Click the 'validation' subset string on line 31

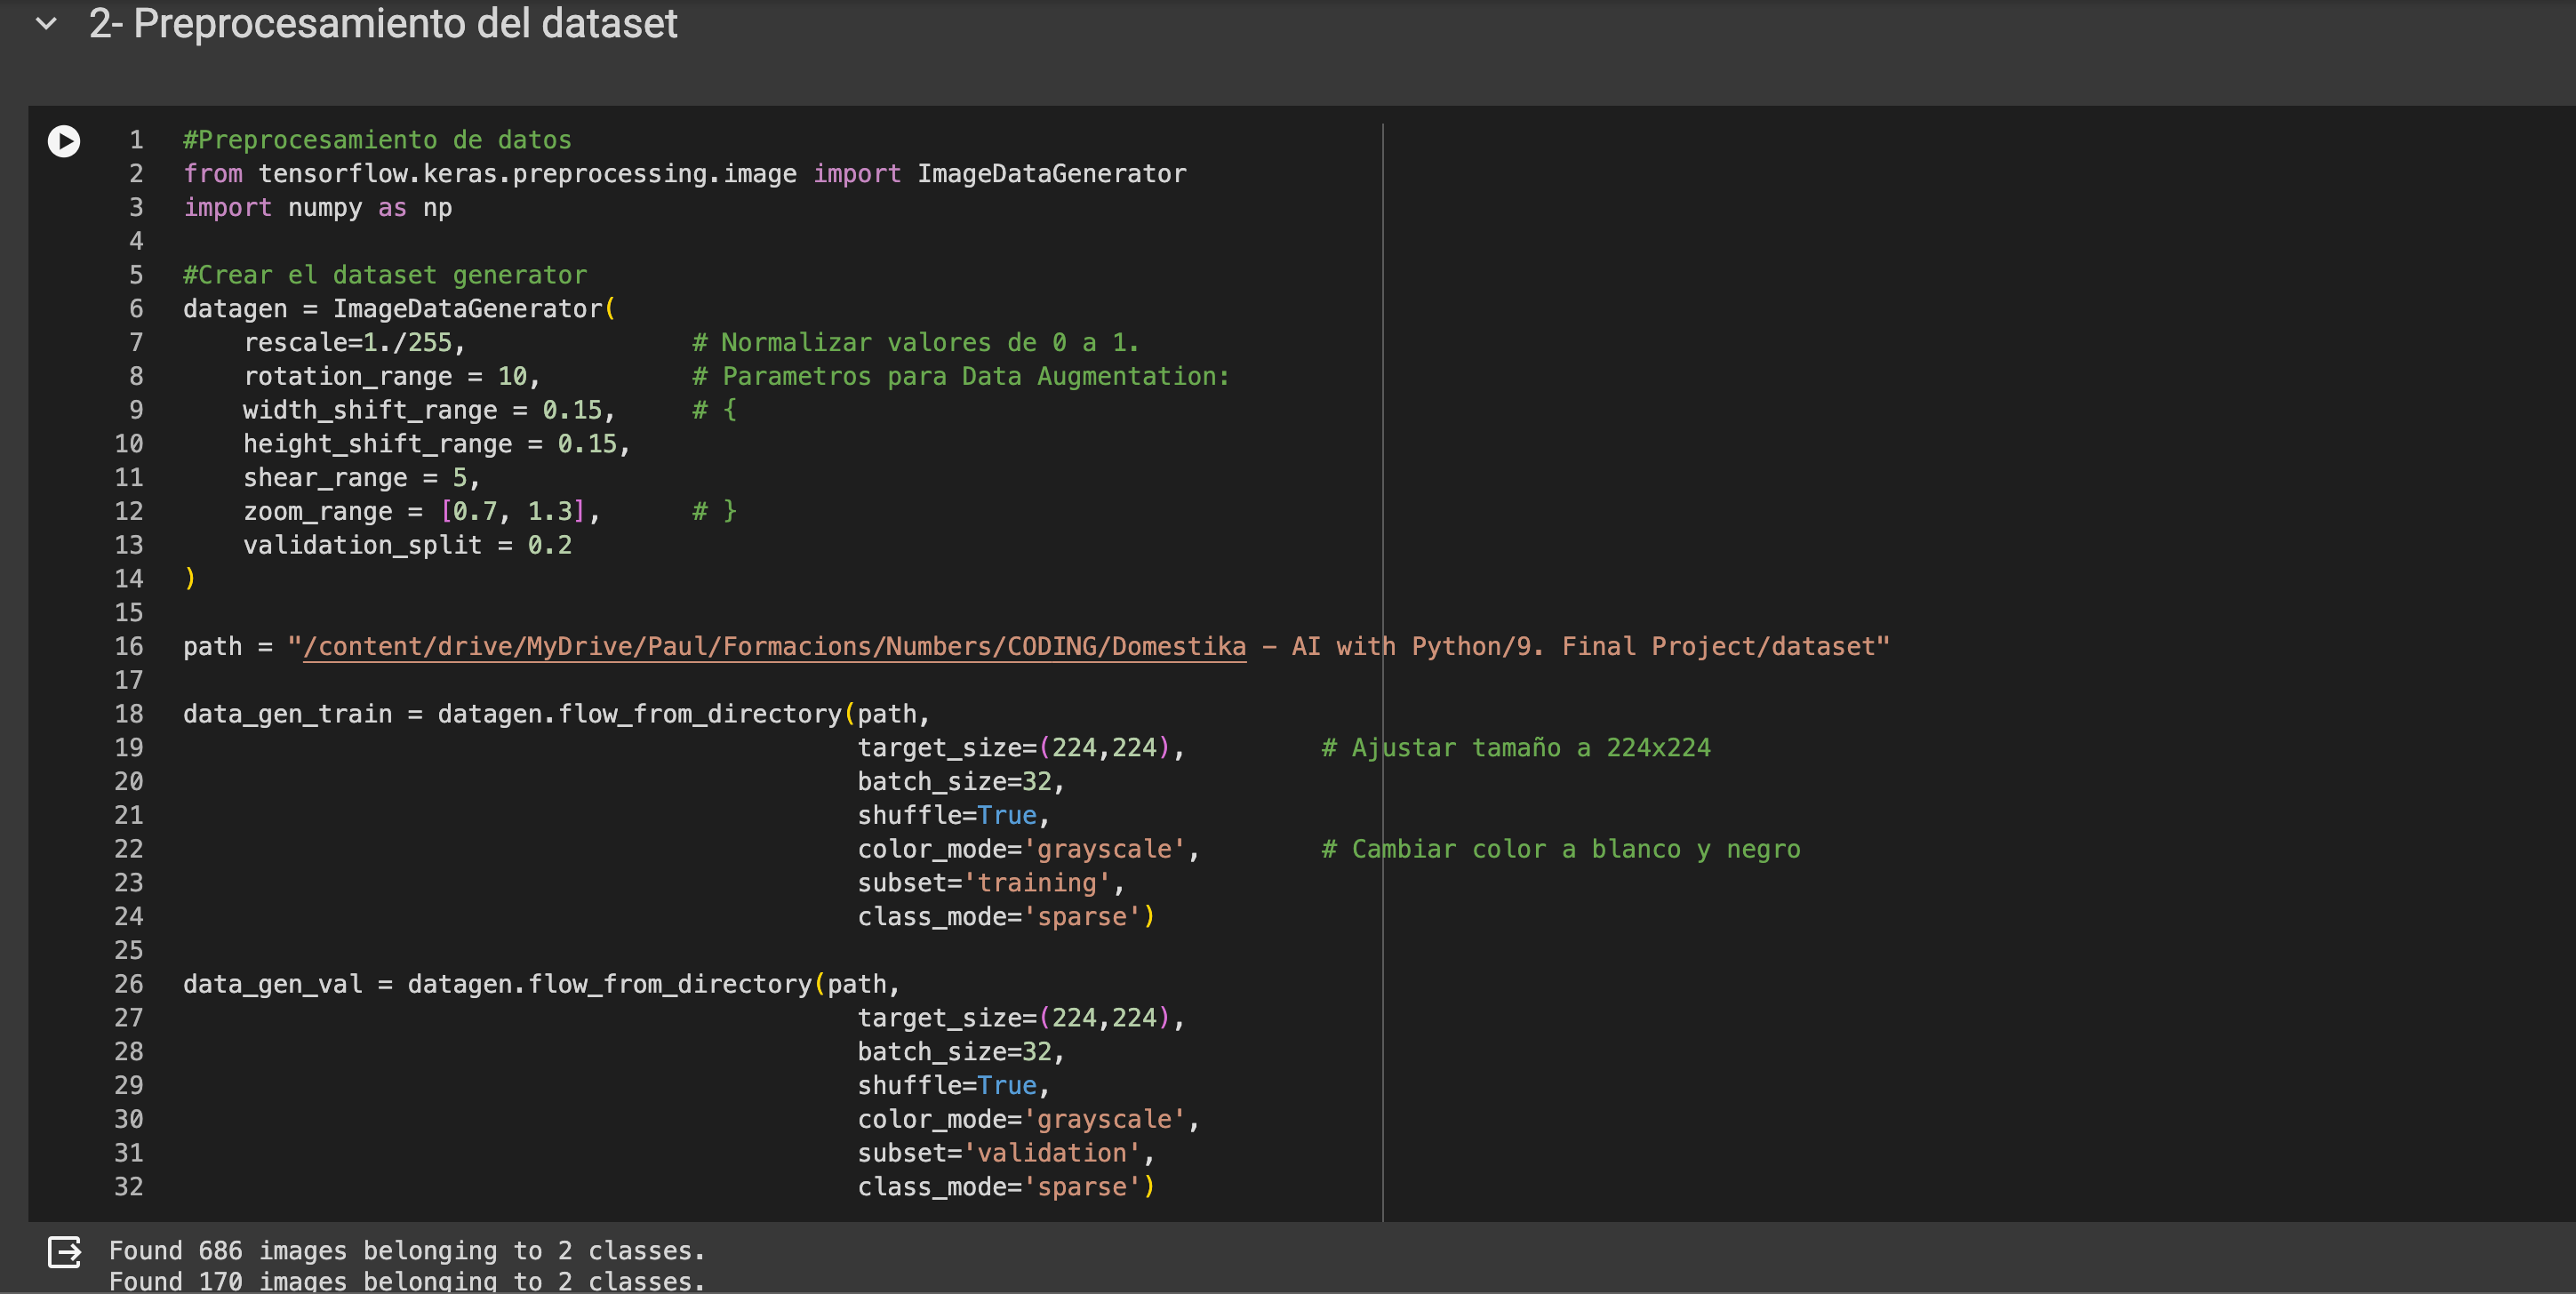[x=1051, y=1153]
